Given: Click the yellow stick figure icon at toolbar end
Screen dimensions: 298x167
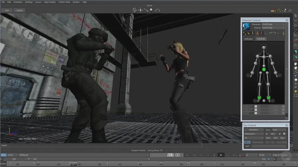Looking at the screenshot, I should pyautogui.click(x=283, y=33).
